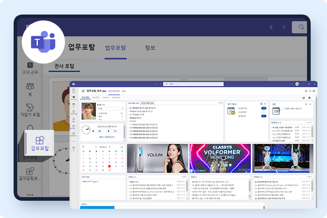Select the 출근 option in the clock widget
Screen dimensions: 327x218
[99, 131]
